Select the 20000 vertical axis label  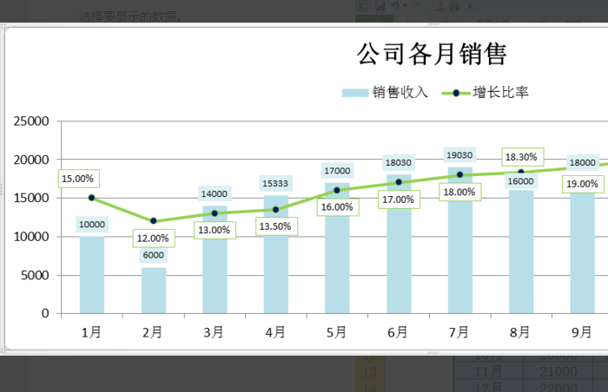click(31, 160)
